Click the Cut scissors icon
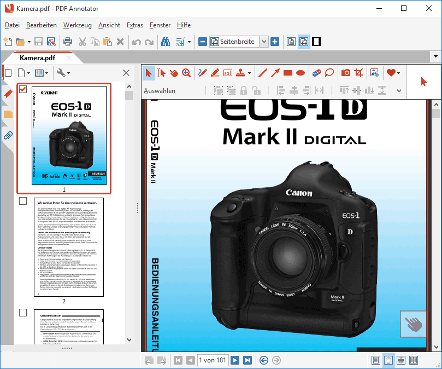Image resolution: width=442 pixels, height=369 pixels. point(82,42)
